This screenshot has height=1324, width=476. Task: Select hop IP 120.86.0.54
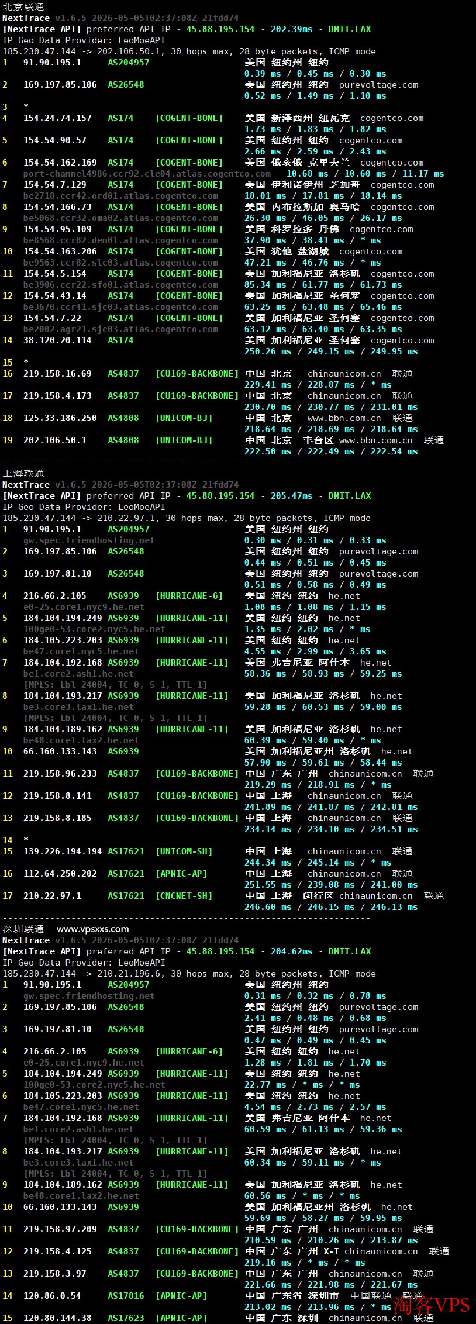52,1296
